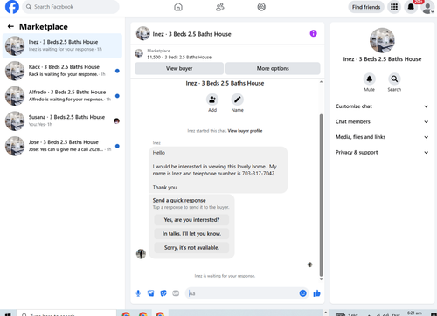
Task: Open Susana's conversation
Action: click(x=62, y=120)
